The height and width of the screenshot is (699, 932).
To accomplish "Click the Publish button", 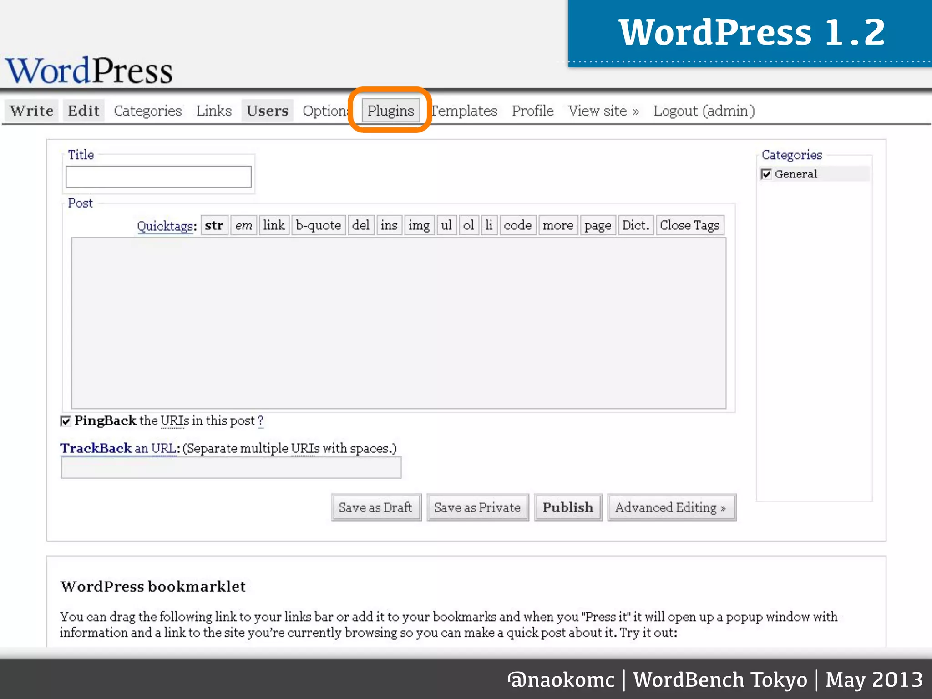I will point(567,507).
